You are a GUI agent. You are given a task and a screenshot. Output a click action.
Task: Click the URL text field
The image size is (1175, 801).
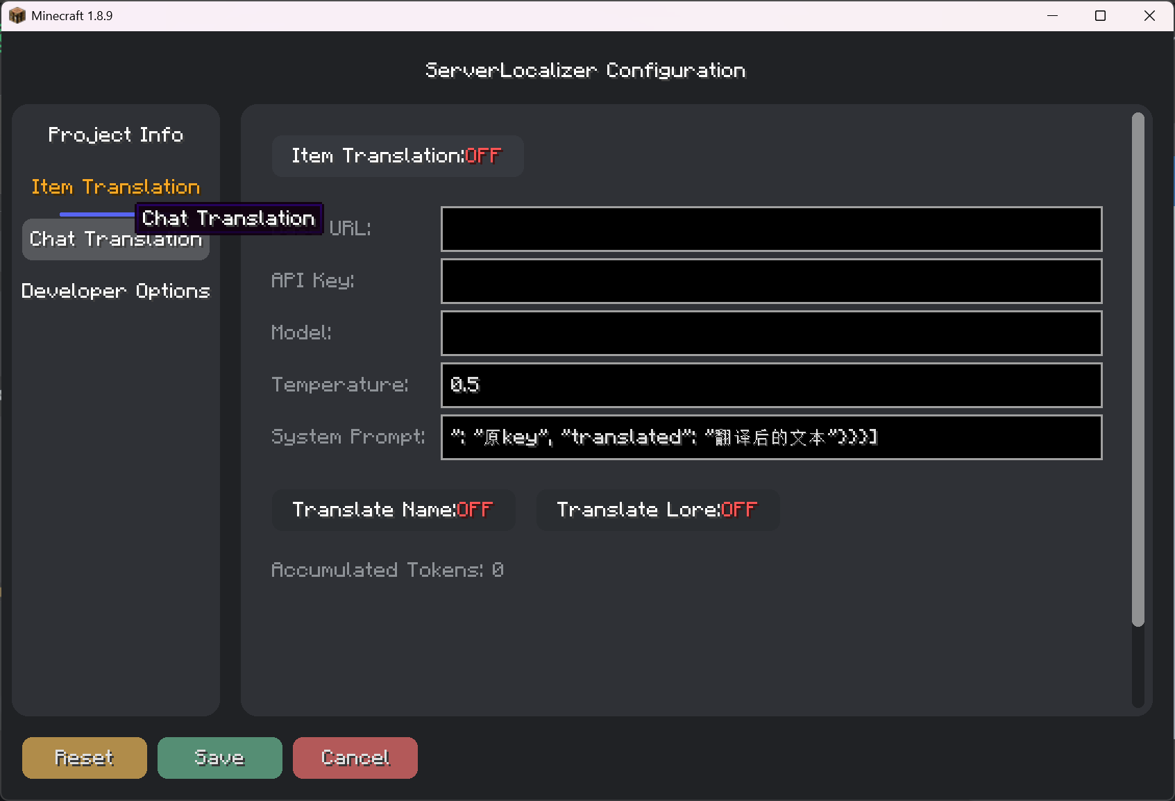tap(770, 229)
